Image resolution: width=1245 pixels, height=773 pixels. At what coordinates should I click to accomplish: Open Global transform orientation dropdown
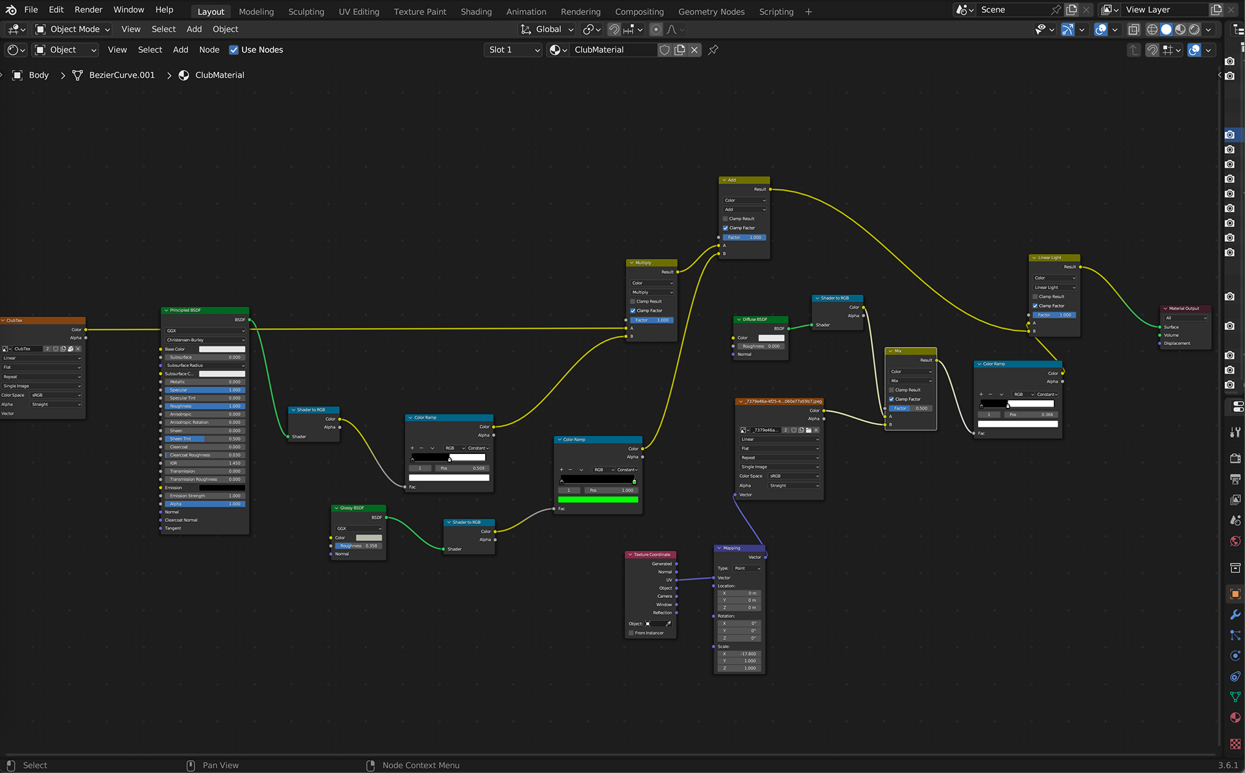click(548, 29)
